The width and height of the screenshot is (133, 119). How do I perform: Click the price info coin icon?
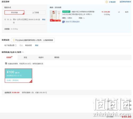tap(107, 2)
